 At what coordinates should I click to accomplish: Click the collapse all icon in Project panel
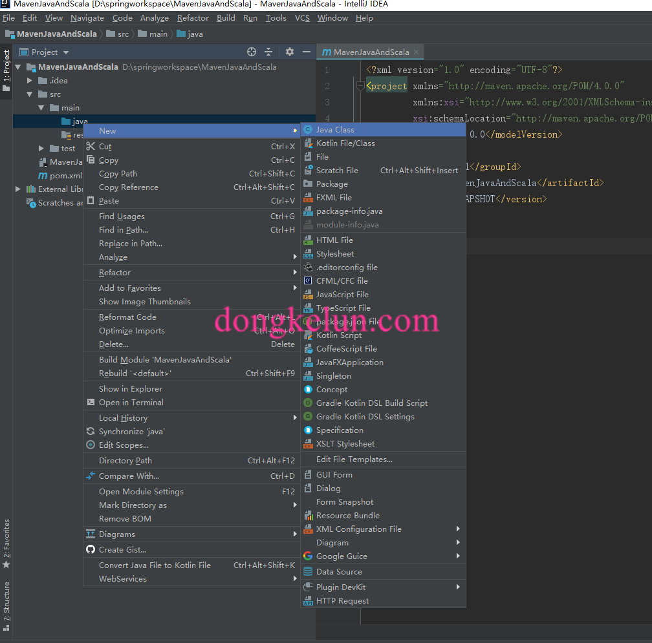(268, 52)
